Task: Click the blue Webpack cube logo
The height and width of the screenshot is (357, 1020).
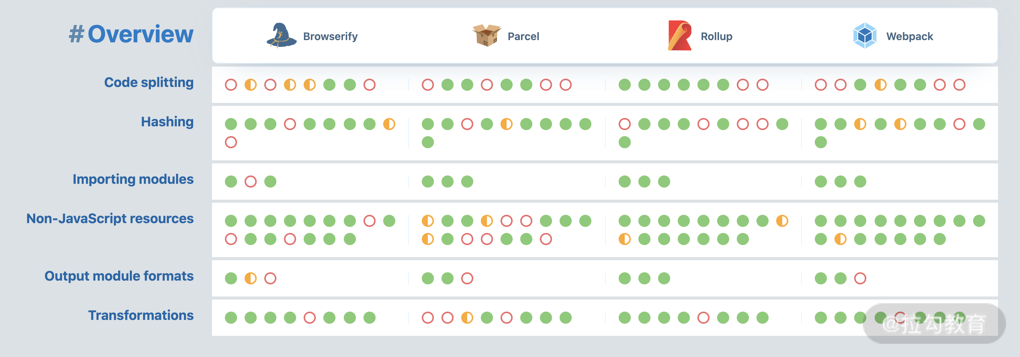Action: (864, 36)
